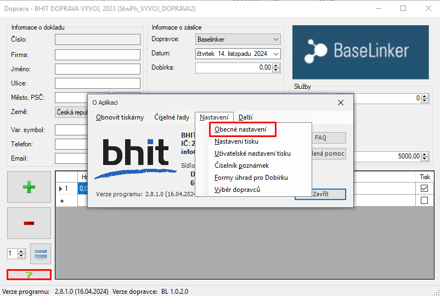Open the Číselné řady menu
Image resolution: width=440 pixels, height=296 pixels.
tap(172, 117)
